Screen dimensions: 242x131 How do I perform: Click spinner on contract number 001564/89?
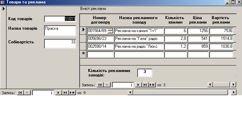[110, 31]
